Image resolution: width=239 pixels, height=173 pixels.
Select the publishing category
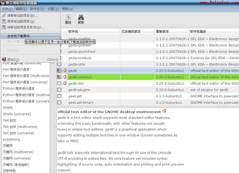pos(11,140)
